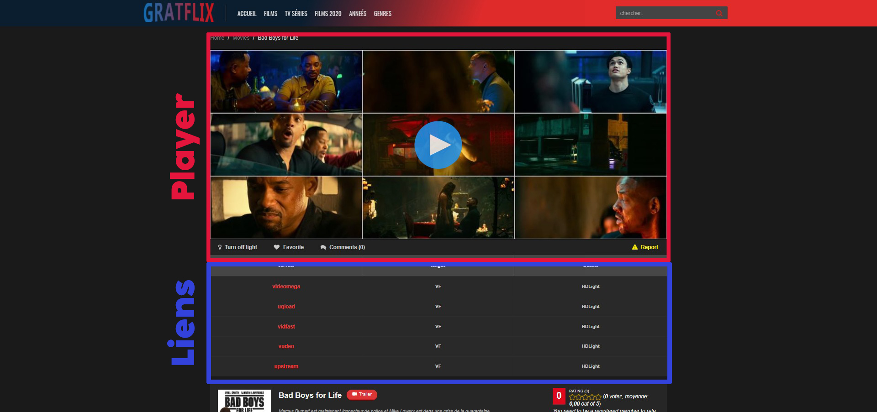Open the FILMS menu item
Viewport: 877px width, 412px height.
click(x=270, y=14)
